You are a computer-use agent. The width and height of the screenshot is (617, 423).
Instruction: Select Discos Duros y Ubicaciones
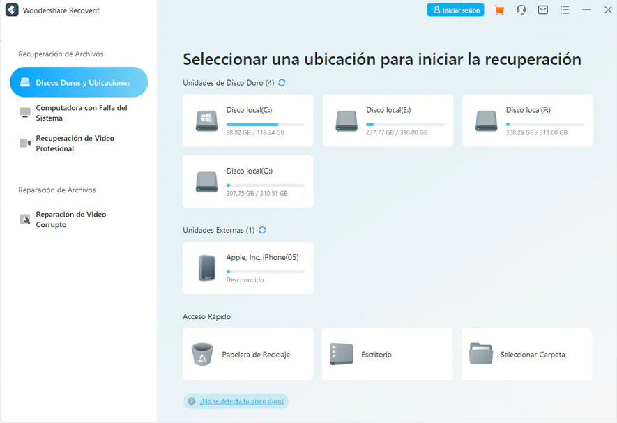(x=78, y=82)
